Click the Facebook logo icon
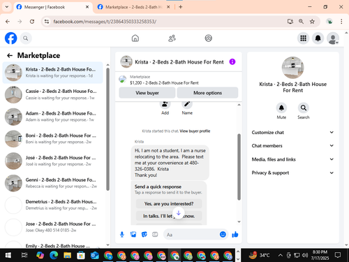 (11, 38)
